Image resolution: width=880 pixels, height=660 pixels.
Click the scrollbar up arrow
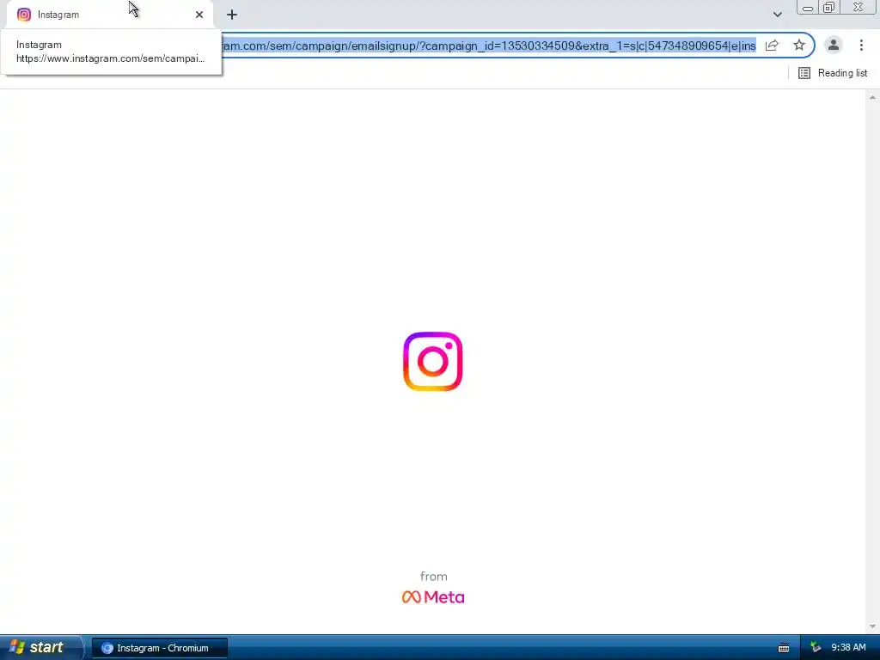pyautogui.click(x=872, y=97)
